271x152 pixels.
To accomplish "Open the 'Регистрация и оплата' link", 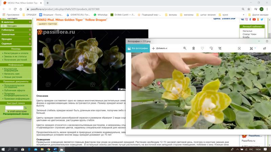I will 16,53.
